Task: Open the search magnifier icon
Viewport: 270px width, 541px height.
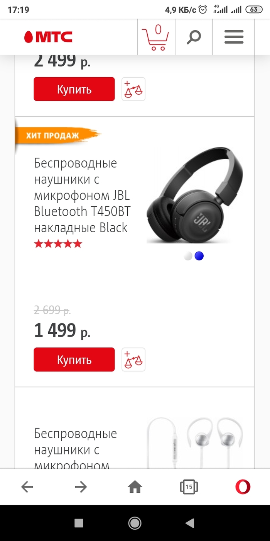Action: [x=194, y=37]
